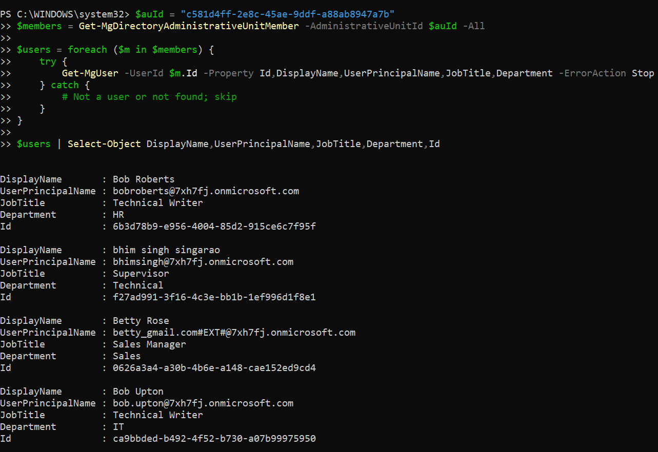Screen dimensions: 658x452
Task: Click the "# Not a user or not found; skip" comment
Action: pos(149,96)
